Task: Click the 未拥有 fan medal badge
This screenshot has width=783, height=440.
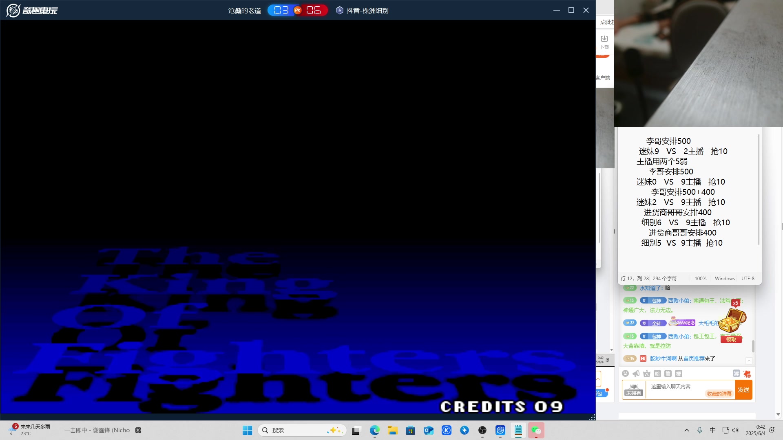Action: [634, 390]
